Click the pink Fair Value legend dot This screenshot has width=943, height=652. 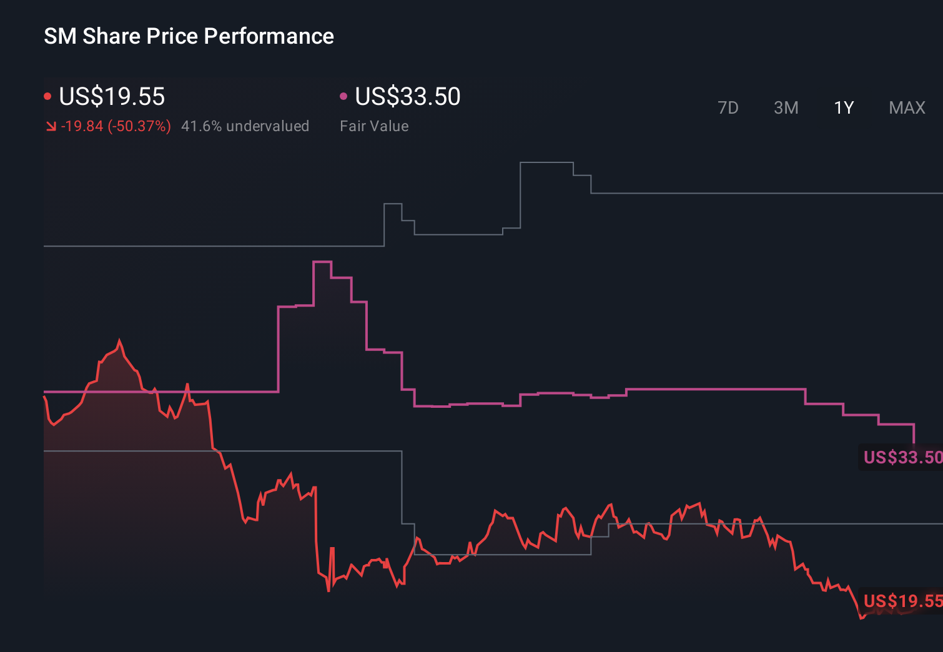(343, 95)
